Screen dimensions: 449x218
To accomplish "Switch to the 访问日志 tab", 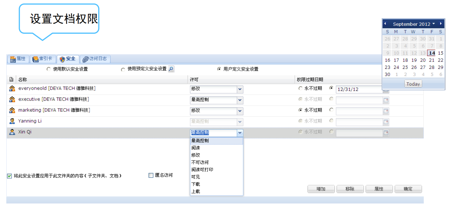I will click(x=95, y=59).
